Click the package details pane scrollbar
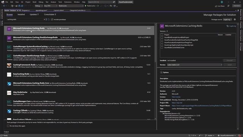 coord(238,76)
